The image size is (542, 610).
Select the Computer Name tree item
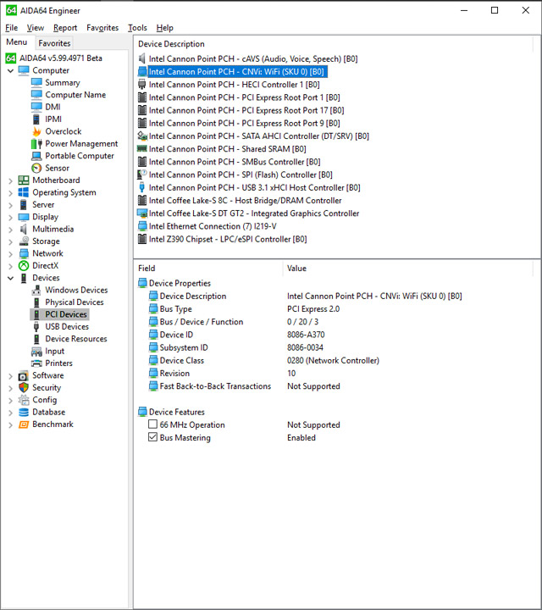point(75,95)
